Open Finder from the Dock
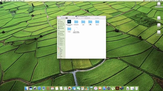 [26, 88]
